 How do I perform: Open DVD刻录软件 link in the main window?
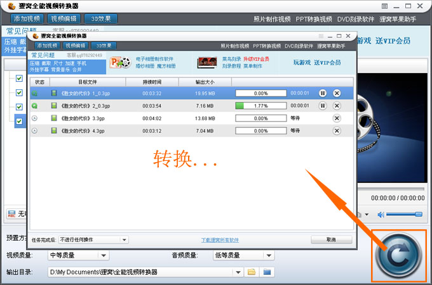356,19
